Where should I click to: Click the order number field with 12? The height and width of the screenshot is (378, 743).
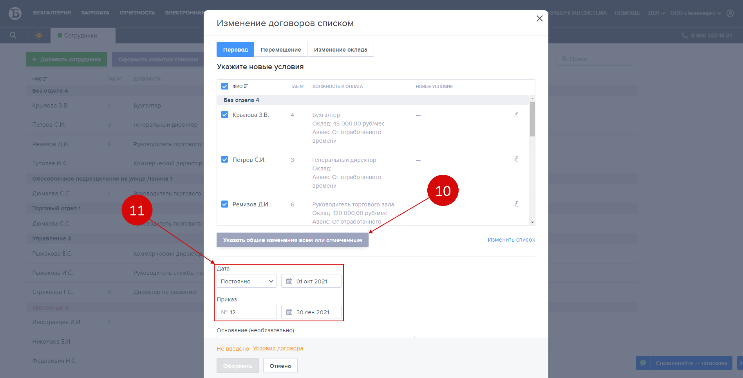pyautogui.click(x=247, y=312)
